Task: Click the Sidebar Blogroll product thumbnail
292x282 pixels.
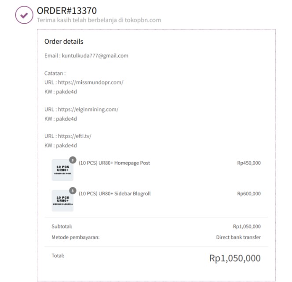Action: (62, 200)
